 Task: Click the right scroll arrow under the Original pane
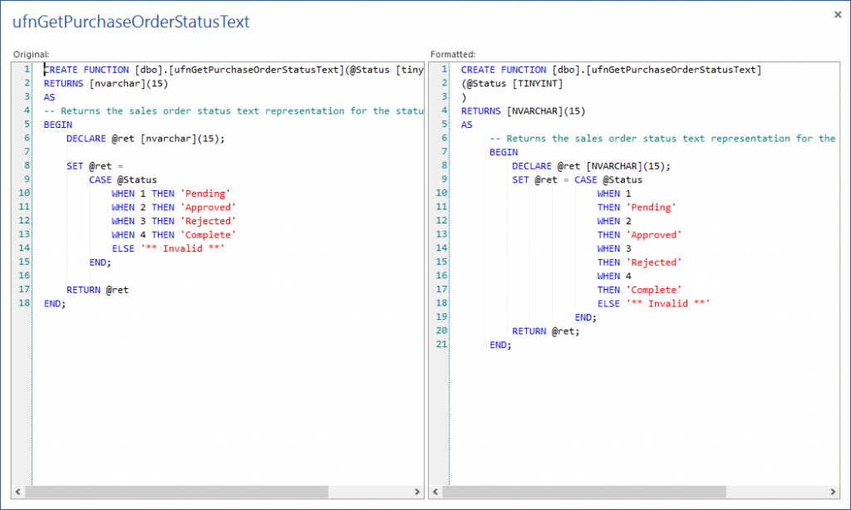[x=416, y=492]
